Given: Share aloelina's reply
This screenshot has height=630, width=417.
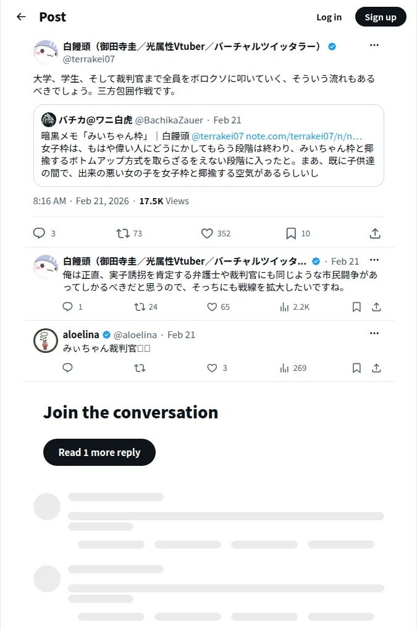Looking at the screenshot, I should coord(376,368).
